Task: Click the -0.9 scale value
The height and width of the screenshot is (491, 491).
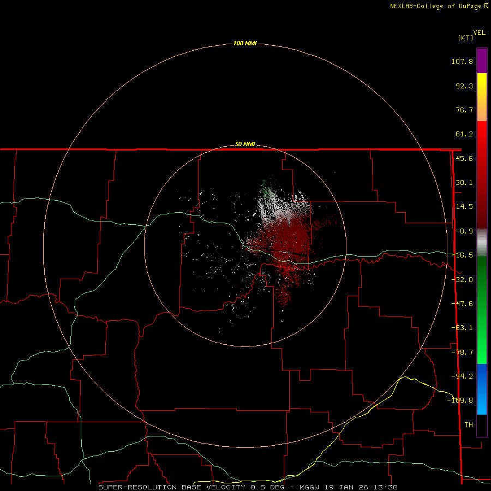Action: pyautogui.click(x=464, y=231)
